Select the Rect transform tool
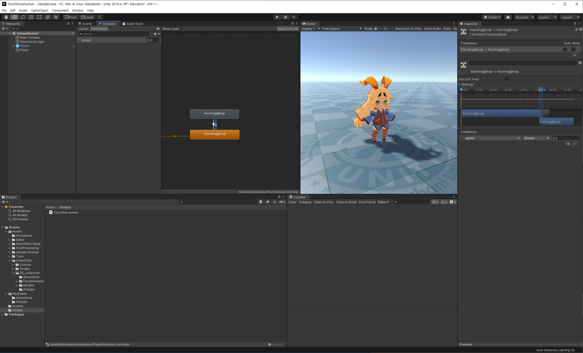The height and width of the screenshot is (353, 583). coord(39,17)
